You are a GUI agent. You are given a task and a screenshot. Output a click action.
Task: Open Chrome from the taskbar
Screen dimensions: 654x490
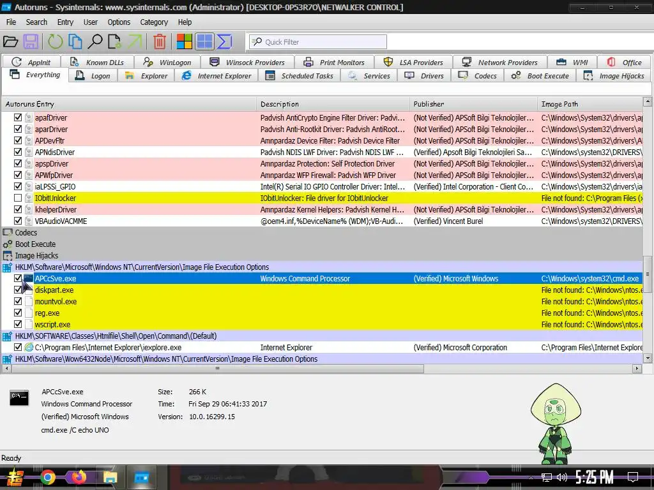[47, 477]
